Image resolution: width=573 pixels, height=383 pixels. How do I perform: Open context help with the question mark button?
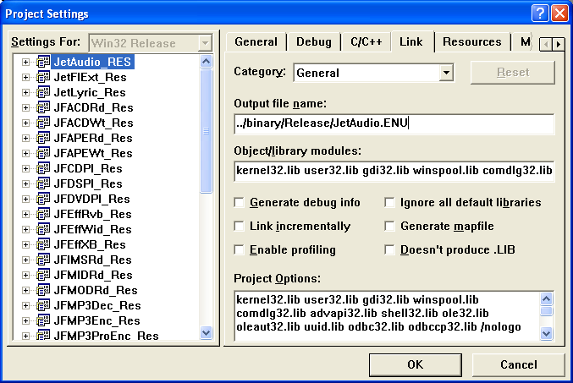[x=540, y=14]
